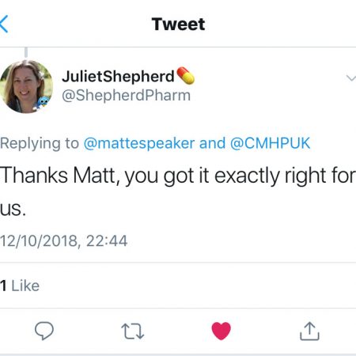The height and width of the screenshot is (356, 356).
Task: Expand tweet options chevron menu
Action: click(x=351, y=78)
